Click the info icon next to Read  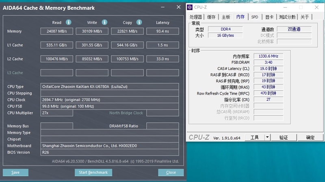tap(69, 22)
